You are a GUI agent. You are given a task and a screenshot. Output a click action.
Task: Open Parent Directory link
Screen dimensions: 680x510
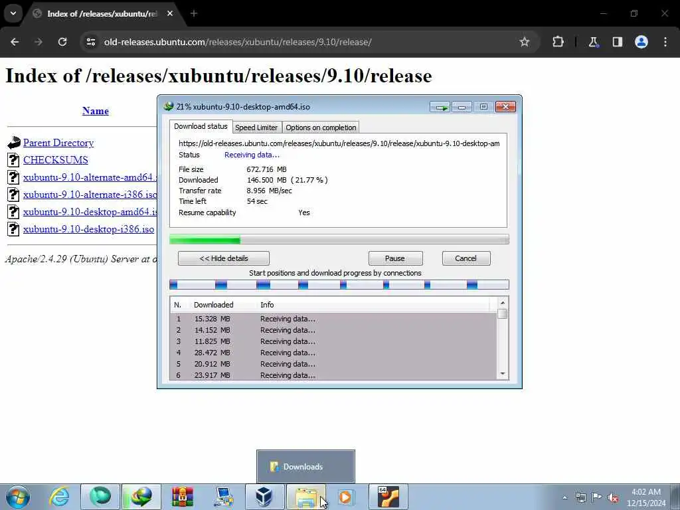click(x=58, y=143)
